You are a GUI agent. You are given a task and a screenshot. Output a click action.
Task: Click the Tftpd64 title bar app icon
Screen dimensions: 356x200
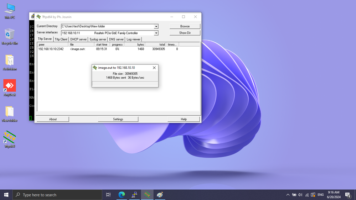[x=38, y=17]
